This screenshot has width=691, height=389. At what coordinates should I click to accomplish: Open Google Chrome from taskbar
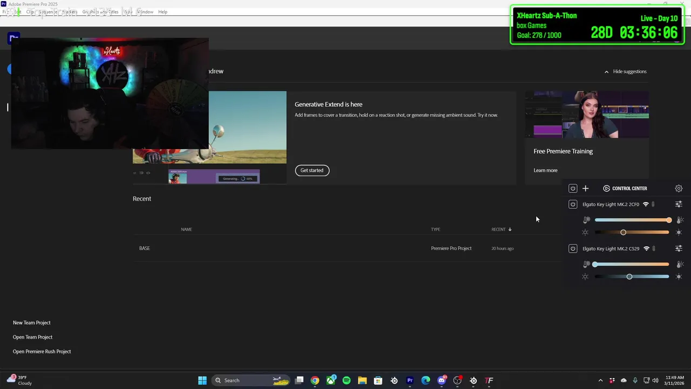coord(315,380)
